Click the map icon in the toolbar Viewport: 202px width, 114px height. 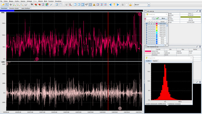click(x=47, y=5)
